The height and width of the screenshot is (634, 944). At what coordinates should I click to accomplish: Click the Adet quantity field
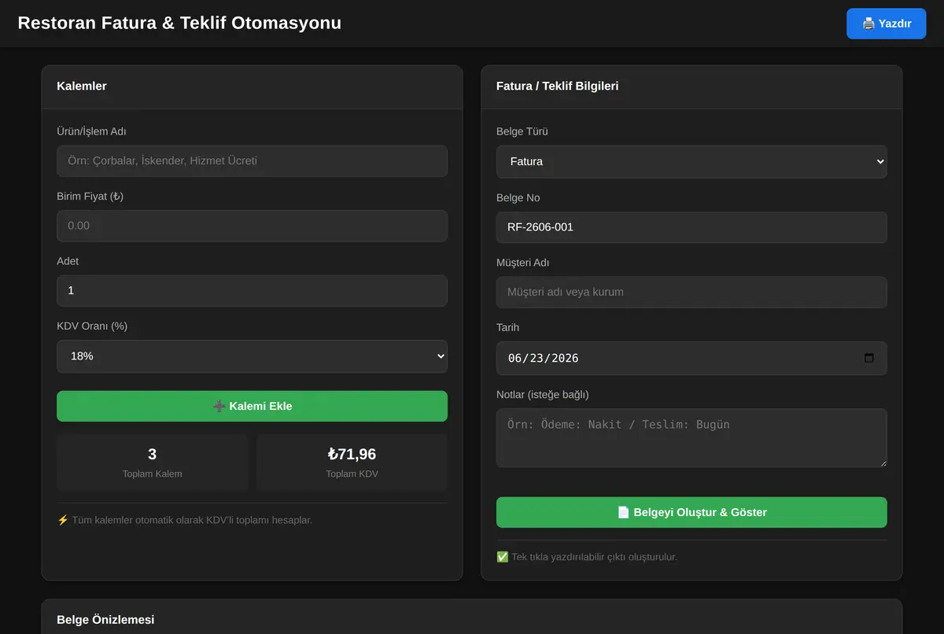pyautogui.click(x=252, y=290)
